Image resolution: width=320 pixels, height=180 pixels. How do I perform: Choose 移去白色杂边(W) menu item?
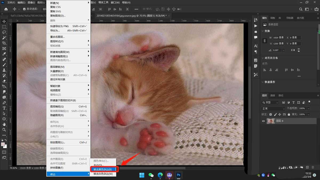(x=103, y=174)
